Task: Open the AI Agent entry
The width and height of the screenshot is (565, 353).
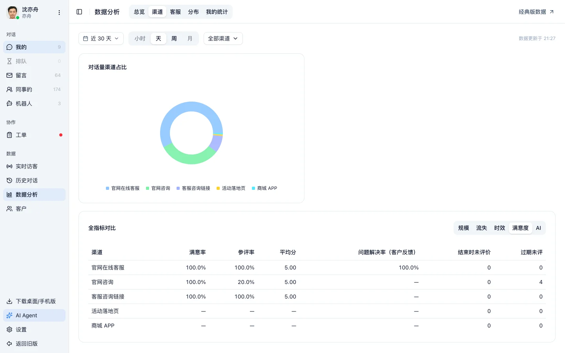Action: tap(34, 315)
